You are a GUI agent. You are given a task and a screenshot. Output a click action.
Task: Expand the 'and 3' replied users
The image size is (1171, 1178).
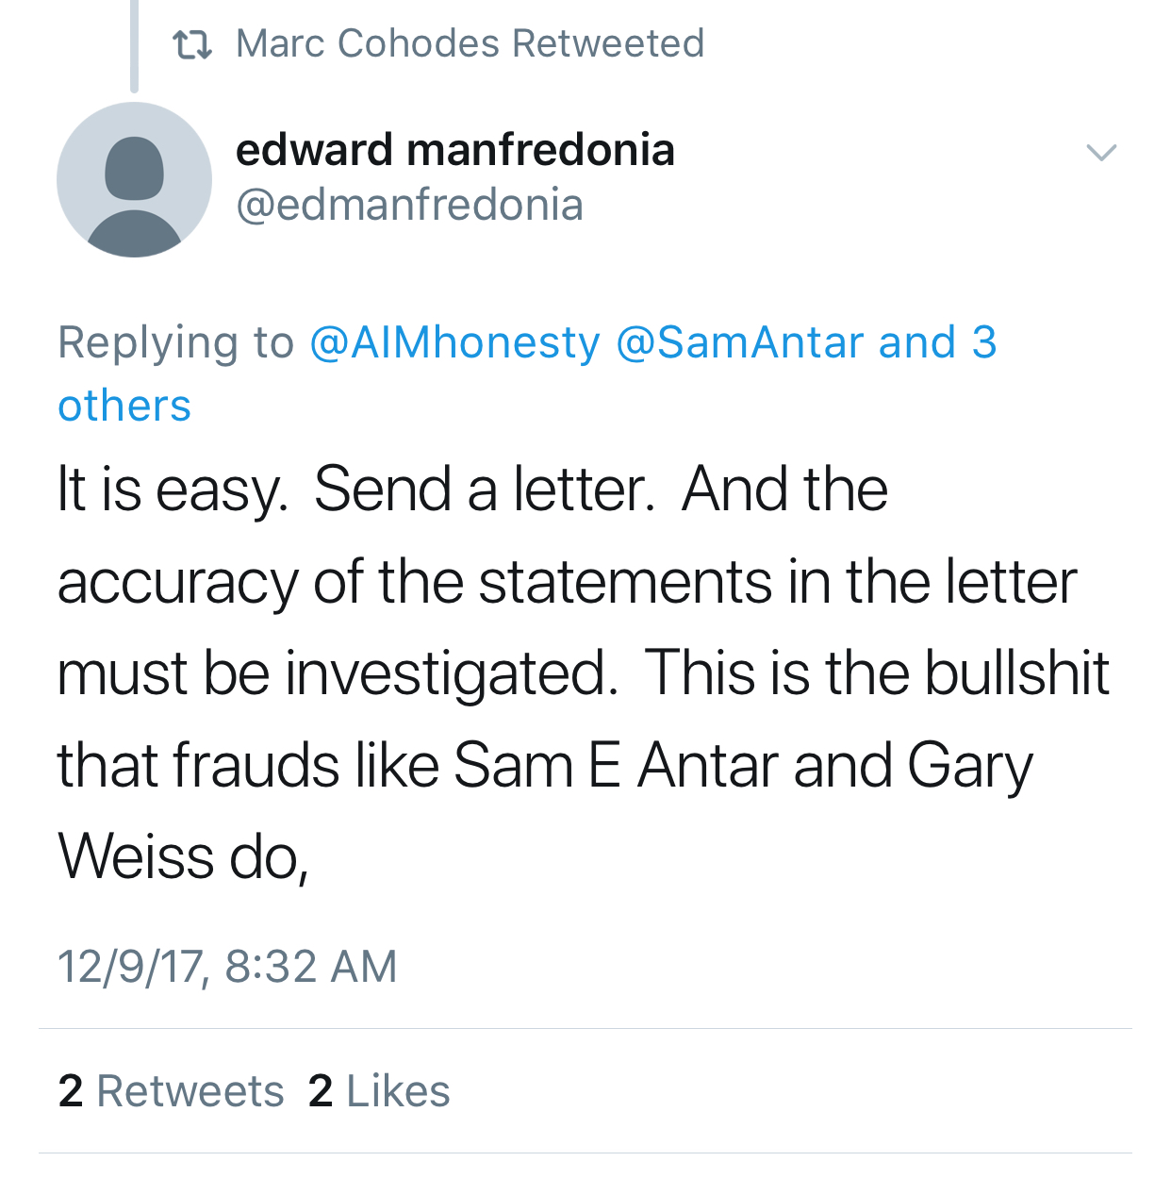coord(937,342)
